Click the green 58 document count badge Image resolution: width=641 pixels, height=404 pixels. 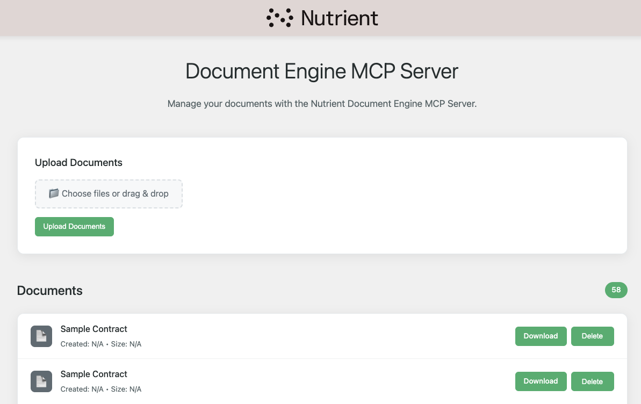click(616, 290)
